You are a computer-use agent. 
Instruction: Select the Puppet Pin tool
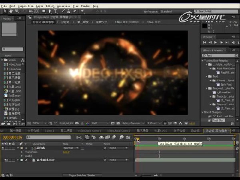click(82, 11)
